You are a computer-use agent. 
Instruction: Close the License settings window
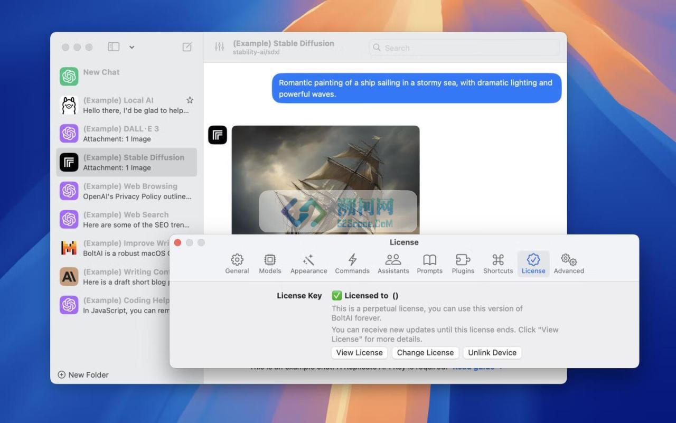click(178, 242)
